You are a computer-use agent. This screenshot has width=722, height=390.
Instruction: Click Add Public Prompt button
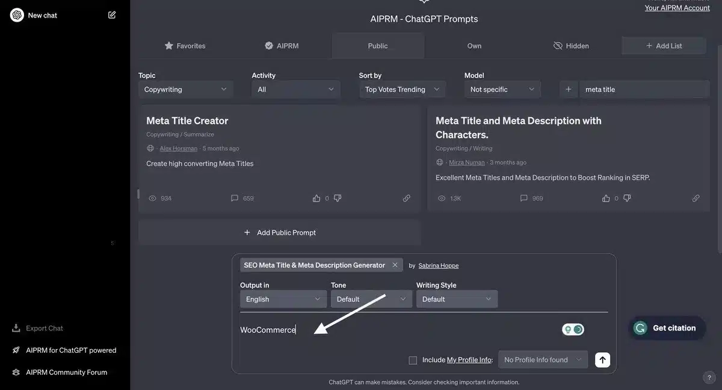[280, 233]
